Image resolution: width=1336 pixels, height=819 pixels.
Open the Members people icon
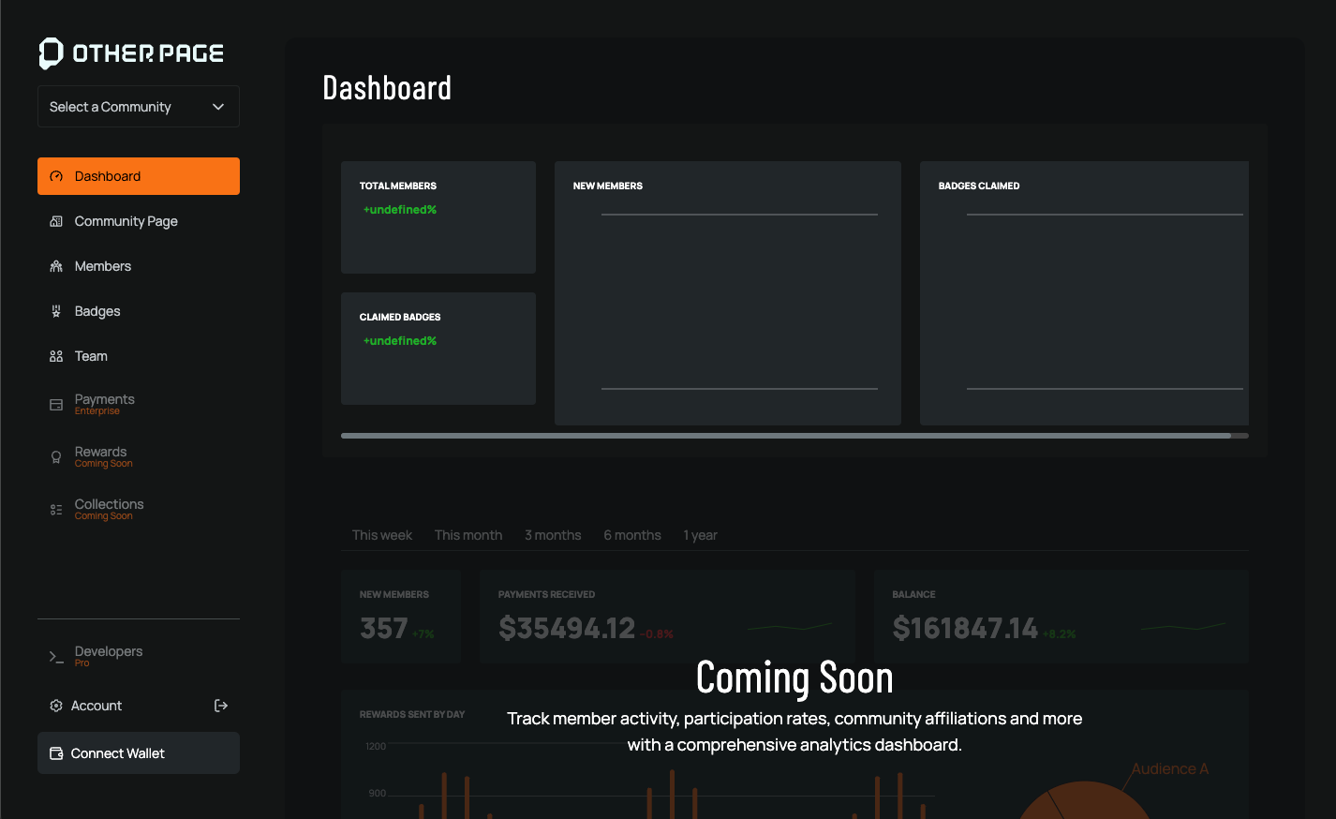tap(56, 266)
